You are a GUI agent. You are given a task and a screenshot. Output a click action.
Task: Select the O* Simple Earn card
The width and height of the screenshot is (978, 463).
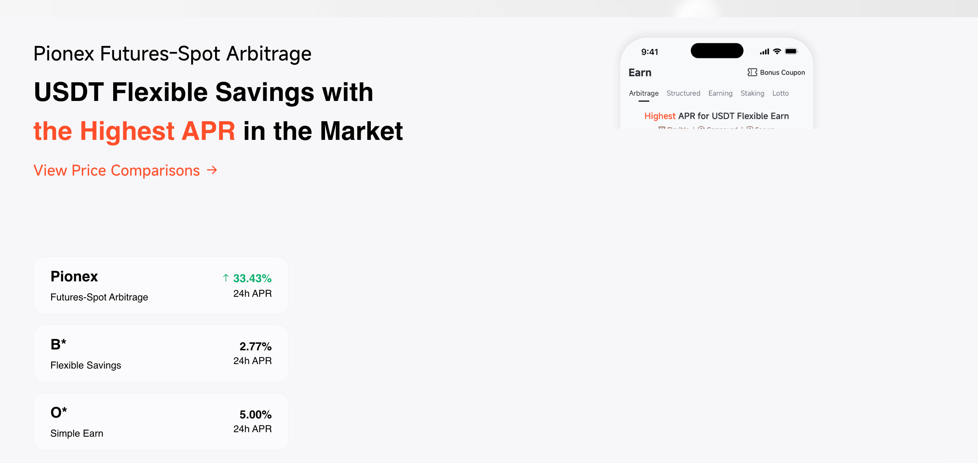[x=161, y=422]
